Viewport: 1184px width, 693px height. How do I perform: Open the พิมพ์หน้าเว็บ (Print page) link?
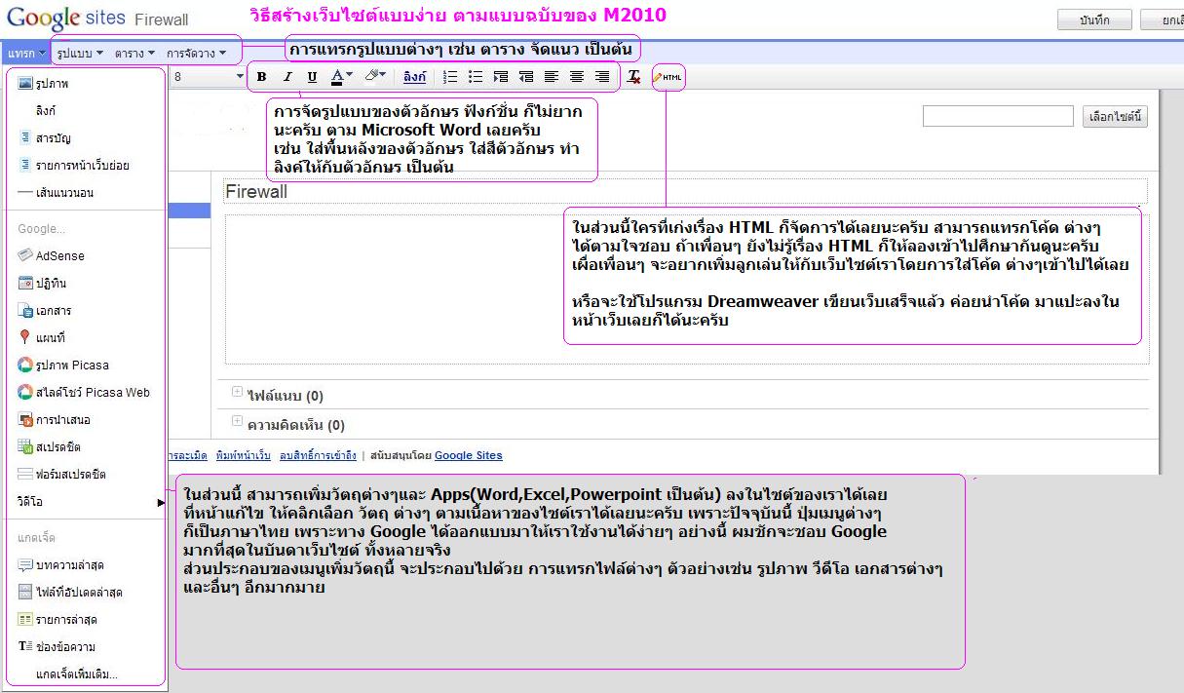tap(244, 455)
